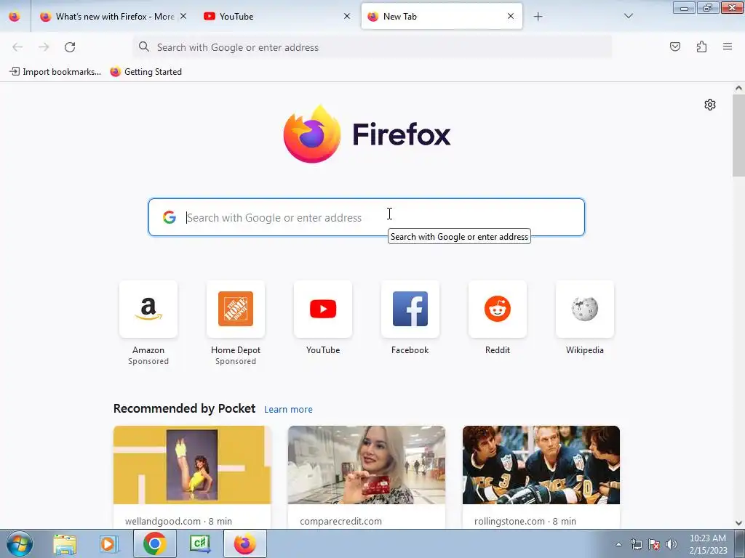
Task: Open the wellandgood.com story thumbnail
Action: click(x=192, y=464)
